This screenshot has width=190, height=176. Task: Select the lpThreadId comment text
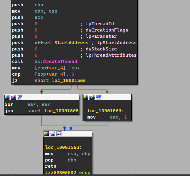(x=100, y=24)
